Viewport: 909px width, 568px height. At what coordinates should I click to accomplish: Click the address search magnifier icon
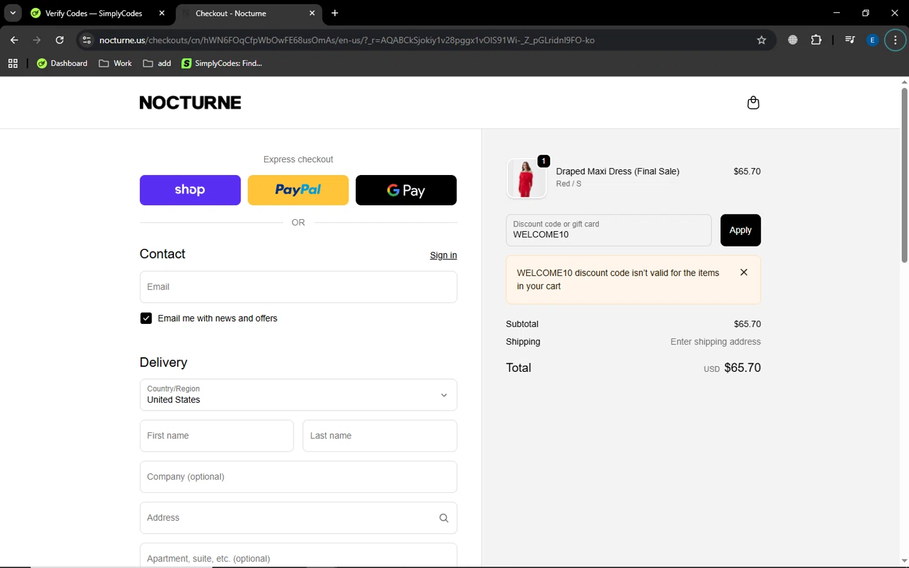coord(444,518)
